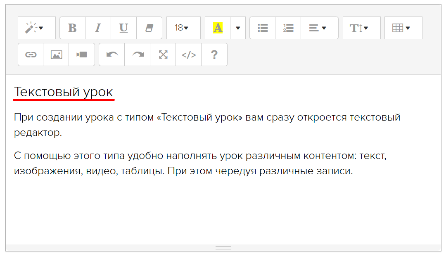The width and height of the screenshot is (446, 256).
Task: Switch to code view
Action: coord(189,55)
